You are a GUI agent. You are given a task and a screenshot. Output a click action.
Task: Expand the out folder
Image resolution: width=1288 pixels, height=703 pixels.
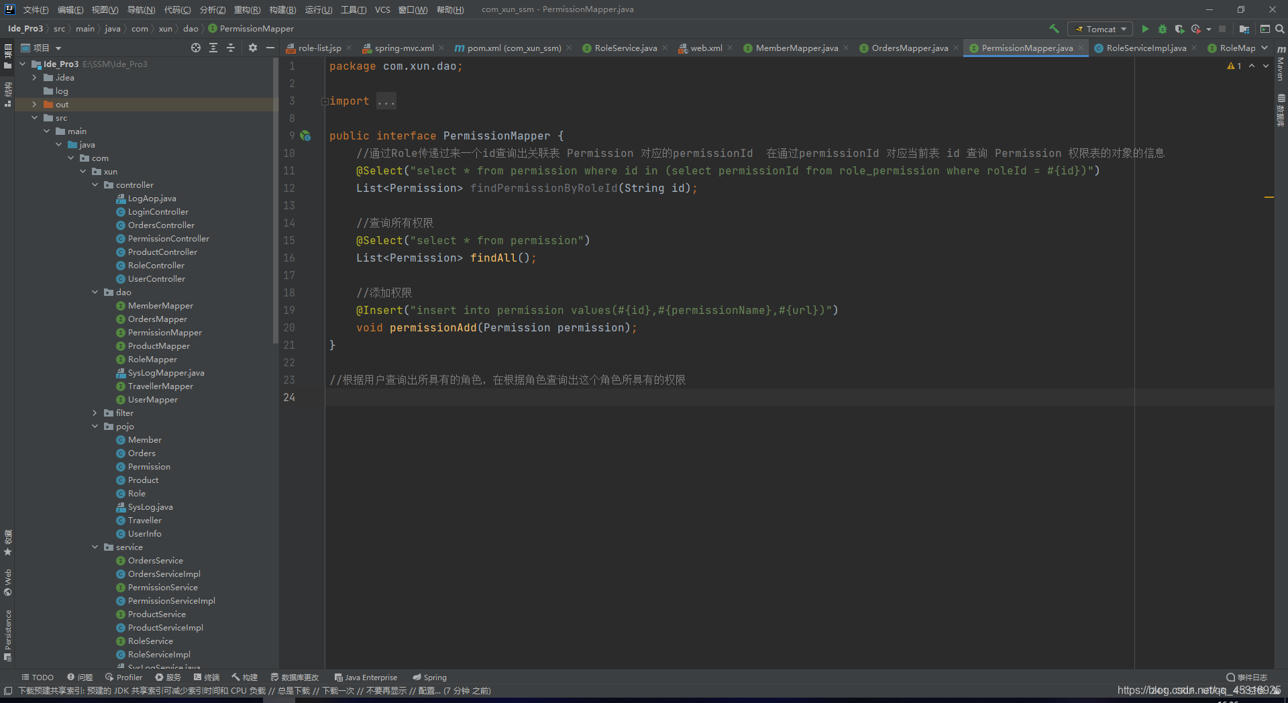click(x=34, y=104)
